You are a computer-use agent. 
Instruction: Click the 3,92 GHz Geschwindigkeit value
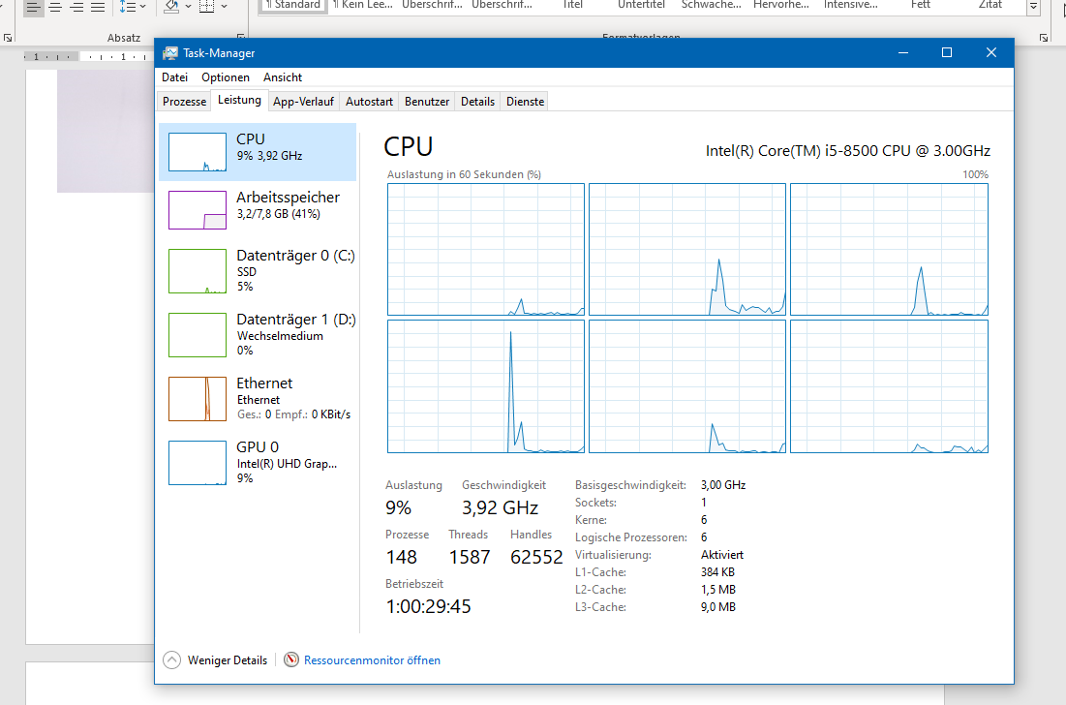pyautogui.click(x=501, y=507)
